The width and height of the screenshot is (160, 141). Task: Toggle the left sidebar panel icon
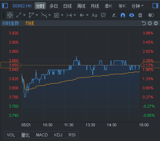click(5, 6)
